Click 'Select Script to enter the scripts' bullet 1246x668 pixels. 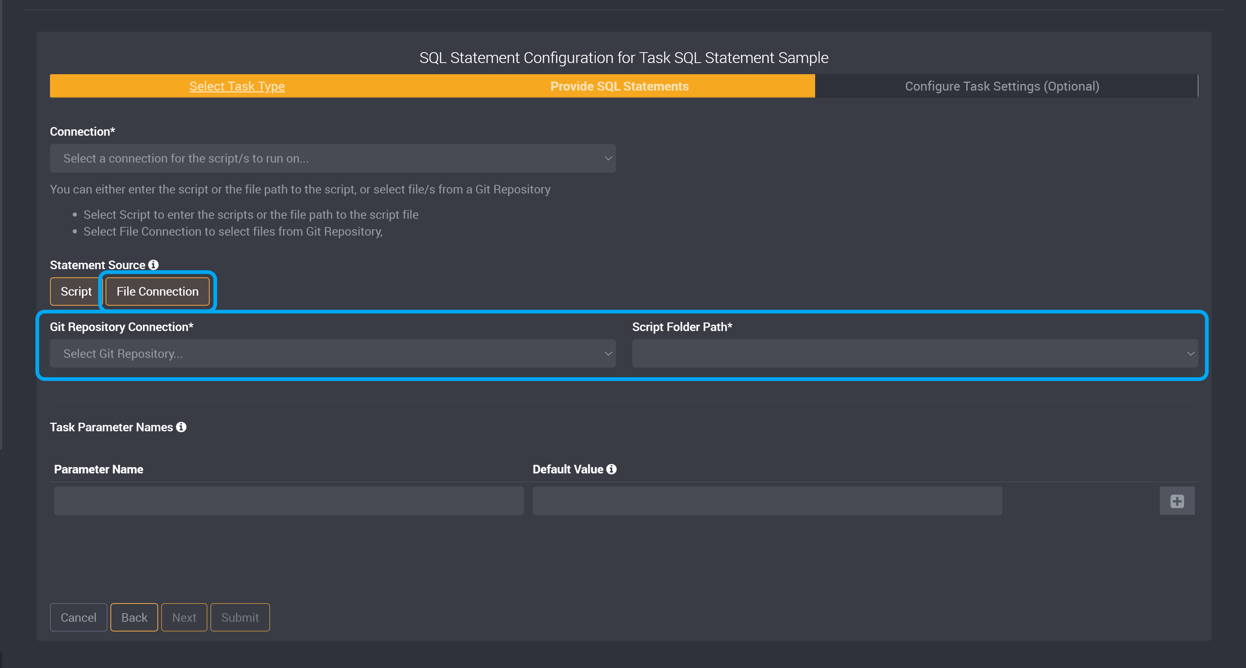pos(251,215)
